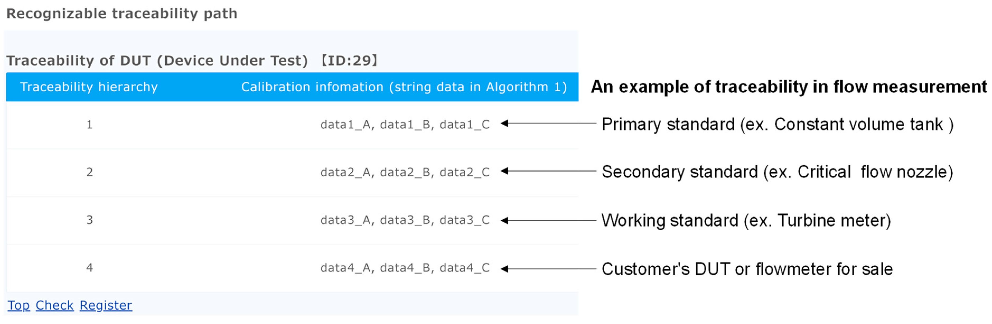992x324 pixels.
Task: Click the Primary standard annotation text
Action: tap(777, 125)
